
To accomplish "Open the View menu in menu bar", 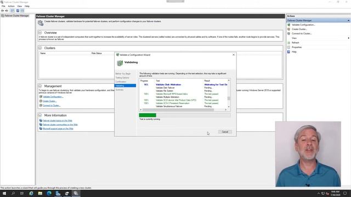I will coord(20,6).
